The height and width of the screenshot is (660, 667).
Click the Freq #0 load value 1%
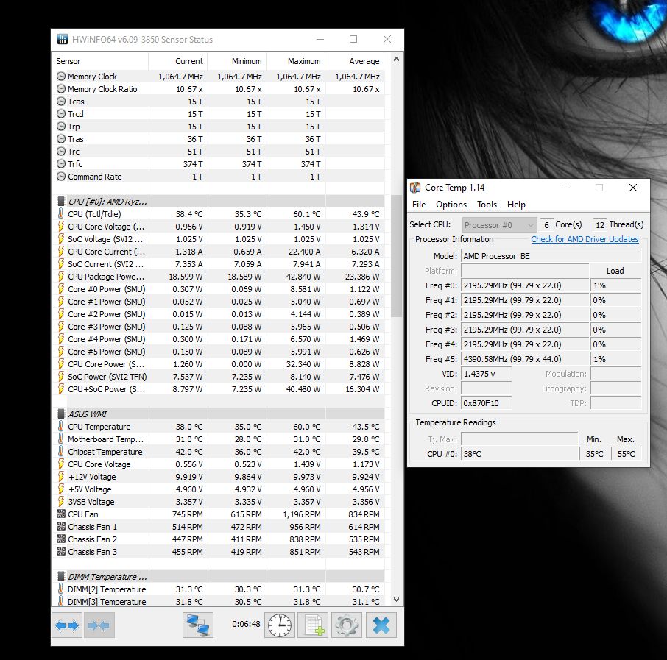click(x=615, y=285)
